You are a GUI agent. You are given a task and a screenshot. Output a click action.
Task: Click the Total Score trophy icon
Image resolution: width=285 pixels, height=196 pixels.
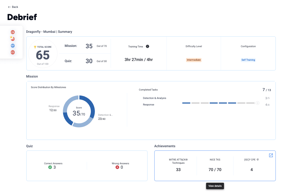(x=35, y=47)
